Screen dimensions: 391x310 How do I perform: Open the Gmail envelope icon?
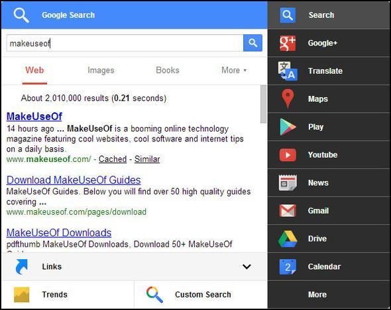(288, 211)
